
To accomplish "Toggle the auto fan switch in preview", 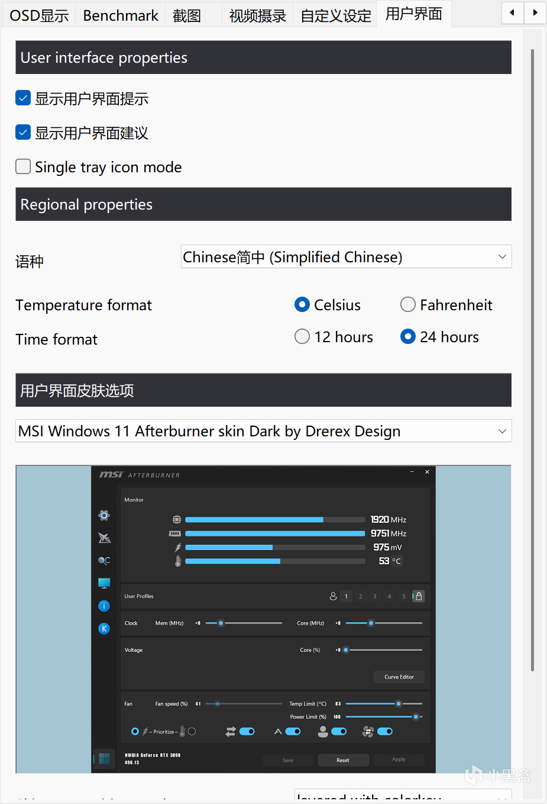I will (293, 732).
